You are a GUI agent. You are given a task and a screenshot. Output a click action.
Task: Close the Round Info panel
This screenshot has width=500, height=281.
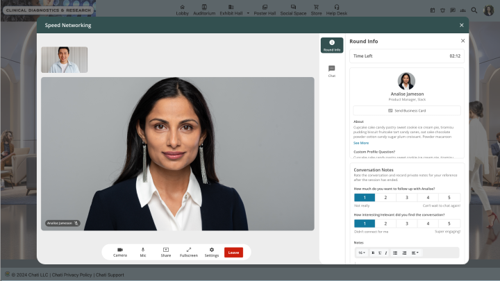(462, 41)
